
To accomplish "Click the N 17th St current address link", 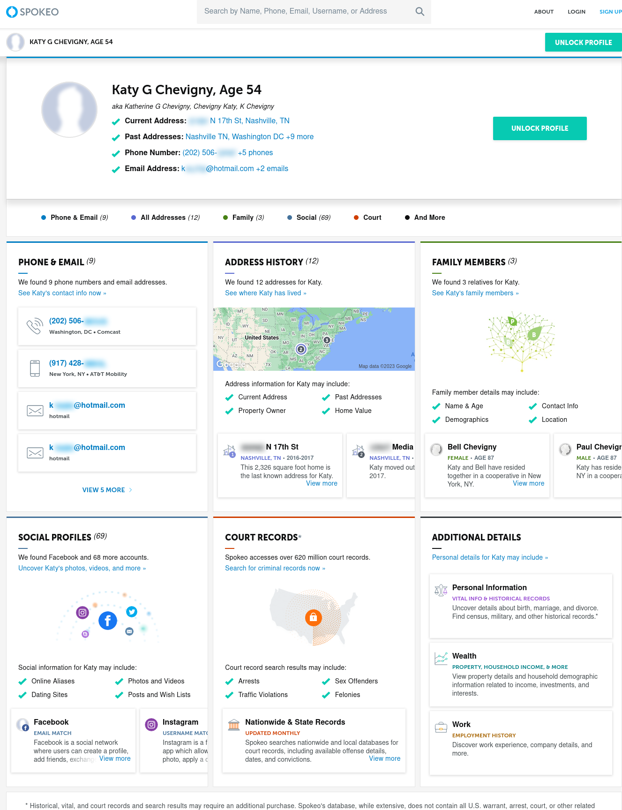I will click(239, 120).
